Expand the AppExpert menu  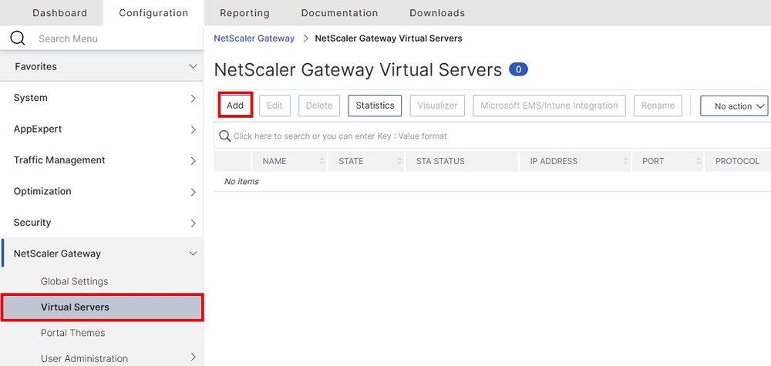coord(194,129)
